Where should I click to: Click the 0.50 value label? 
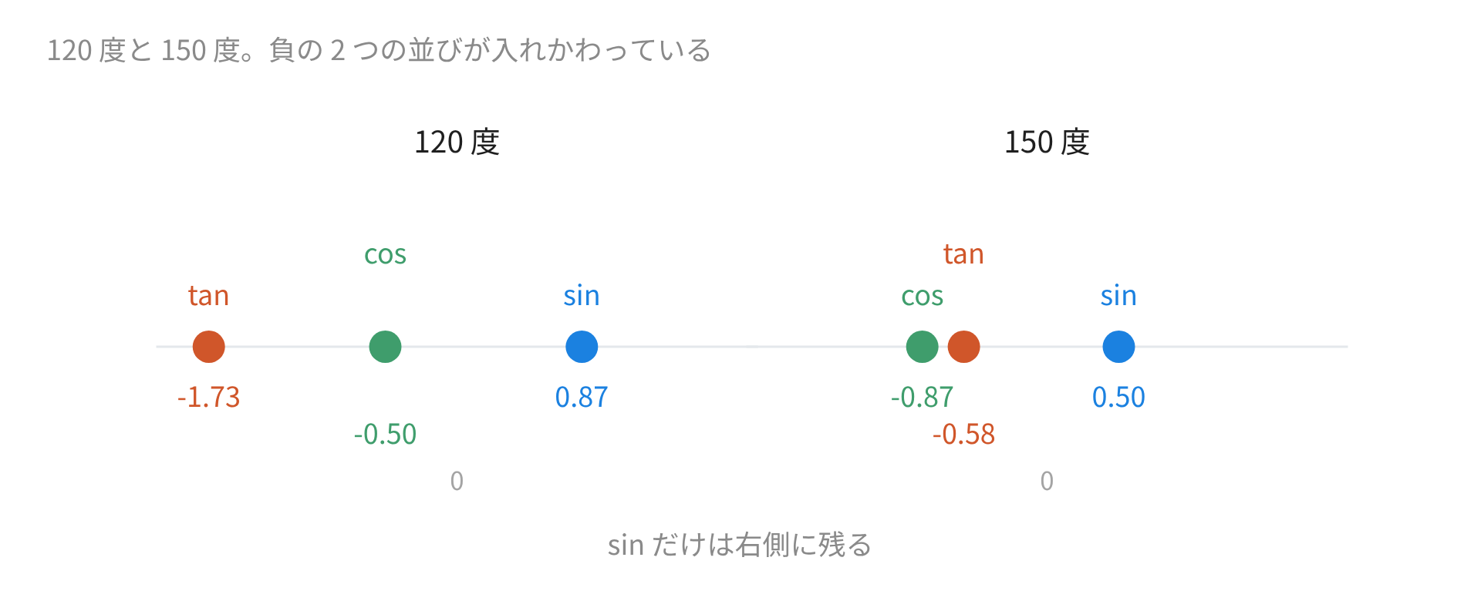[1118, 397]
